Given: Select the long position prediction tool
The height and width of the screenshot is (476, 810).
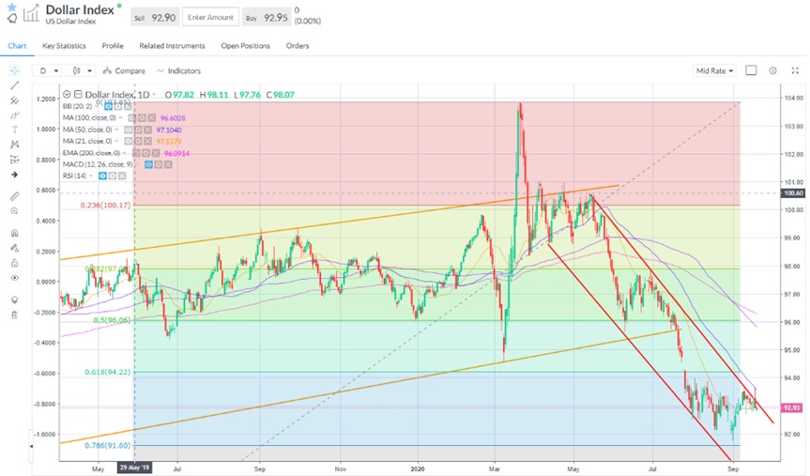Looking at the screenshot, I should coord(14,160).
